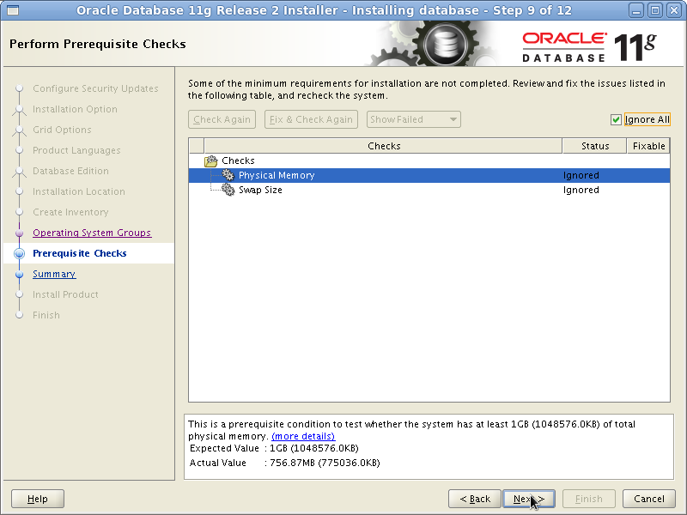Click the Summary step bullet

[19, 274]
